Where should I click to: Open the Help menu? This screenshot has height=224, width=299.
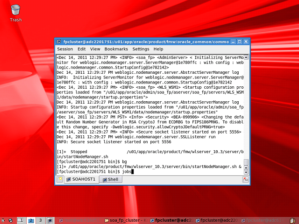[x=158, y=49]
